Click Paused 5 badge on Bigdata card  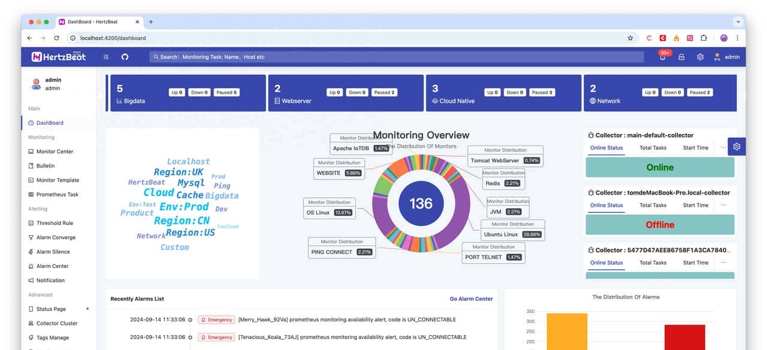tap(227, 92)
